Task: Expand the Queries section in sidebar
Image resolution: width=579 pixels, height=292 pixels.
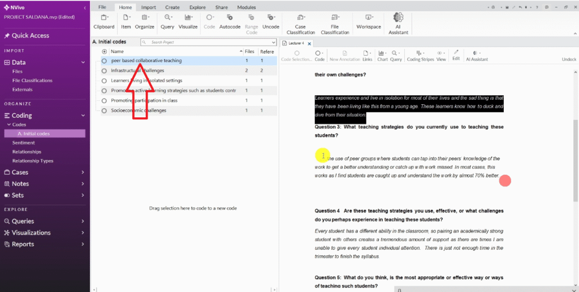Action: tap(83, 222)
